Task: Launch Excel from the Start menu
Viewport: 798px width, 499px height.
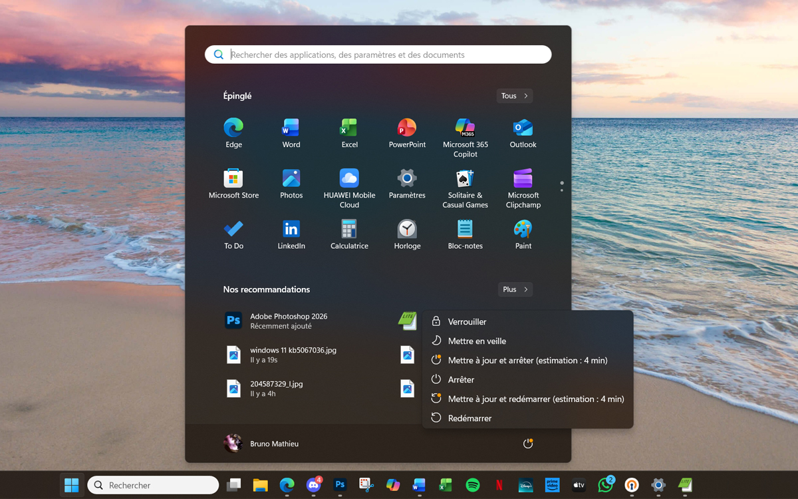Action: (348, 131)
